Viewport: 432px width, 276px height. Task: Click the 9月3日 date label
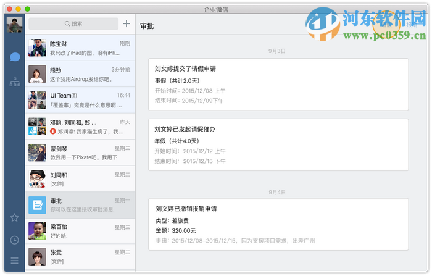click(x=277, y=51)
